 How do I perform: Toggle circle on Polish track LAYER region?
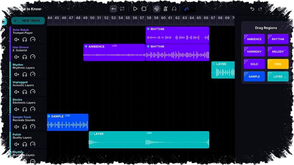[x=91, y=133]
